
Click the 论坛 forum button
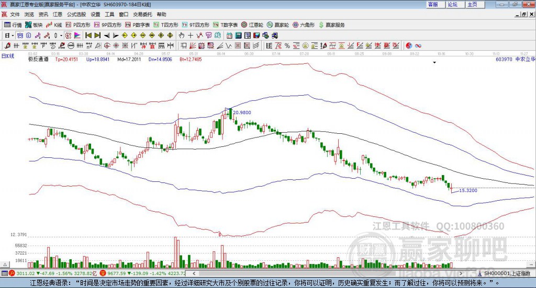[x=455, y=4]
